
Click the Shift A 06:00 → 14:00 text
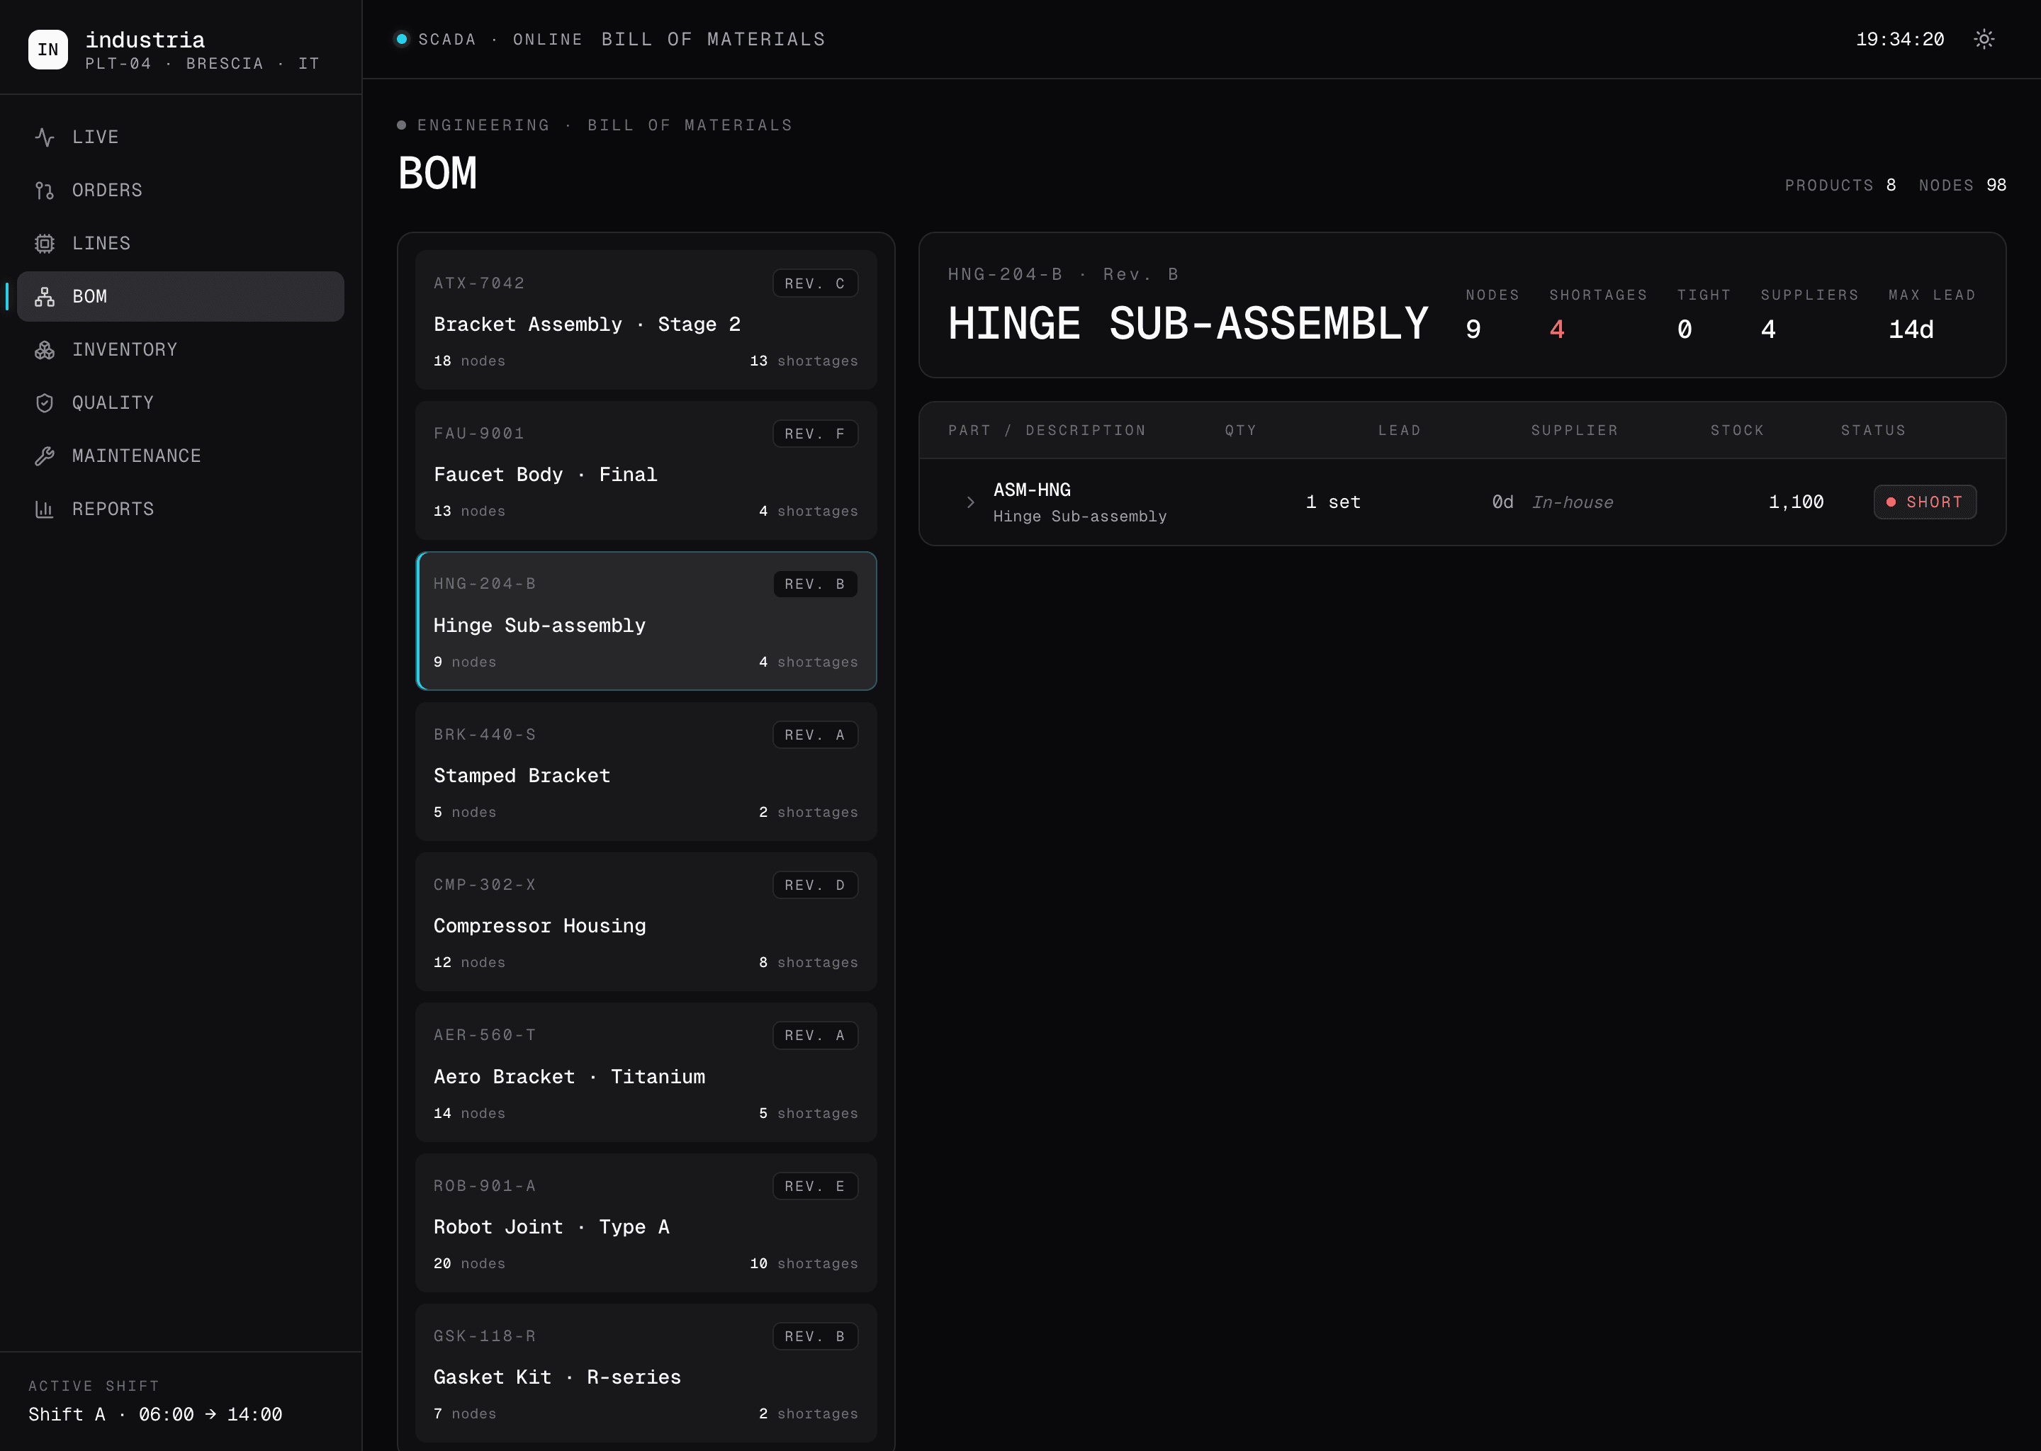155,1414
